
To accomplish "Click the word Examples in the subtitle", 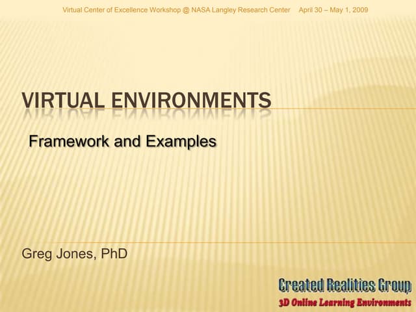I will [x=181, y=141].
